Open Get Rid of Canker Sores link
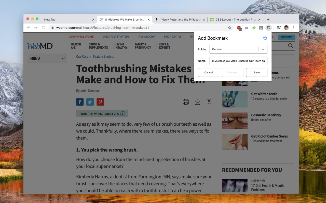This screenshot has height=203, width=326. (269, 136)
